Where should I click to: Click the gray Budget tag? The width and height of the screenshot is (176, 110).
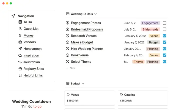[x=153, y=42]
